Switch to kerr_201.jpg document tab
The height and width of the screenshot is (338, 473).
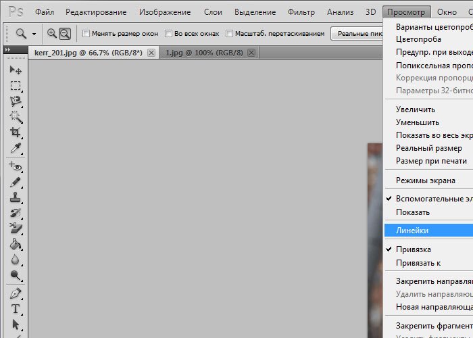point(89,53)
